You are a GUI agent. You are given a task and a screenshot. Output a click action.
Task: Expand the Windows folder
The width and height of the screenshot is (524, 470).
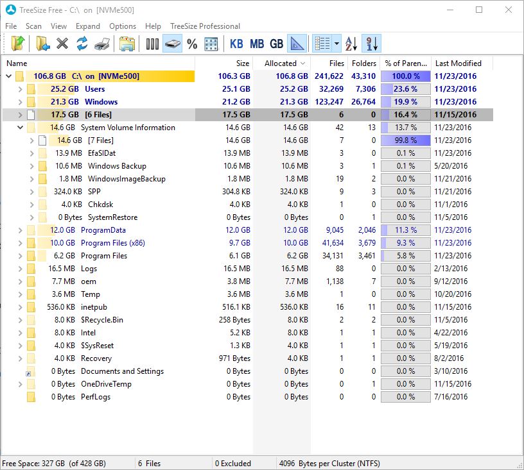(x=21, y=102)
